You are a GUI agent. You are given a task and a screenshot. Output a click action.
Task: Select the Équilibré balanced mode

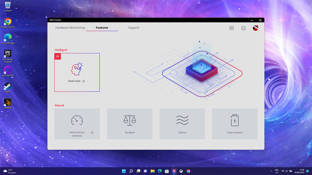(x=130, y=124)
